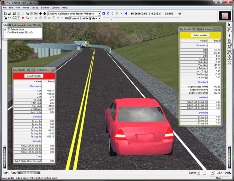Activate the hand manipulation tool
Image resolution: width=234 pixels, height=181 pixels.
230,30
